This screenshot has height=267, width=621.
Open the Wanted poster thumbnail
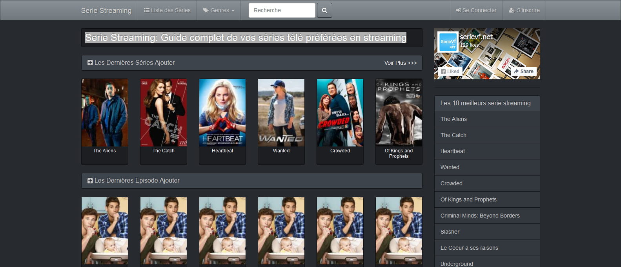[x=281, y=113]
